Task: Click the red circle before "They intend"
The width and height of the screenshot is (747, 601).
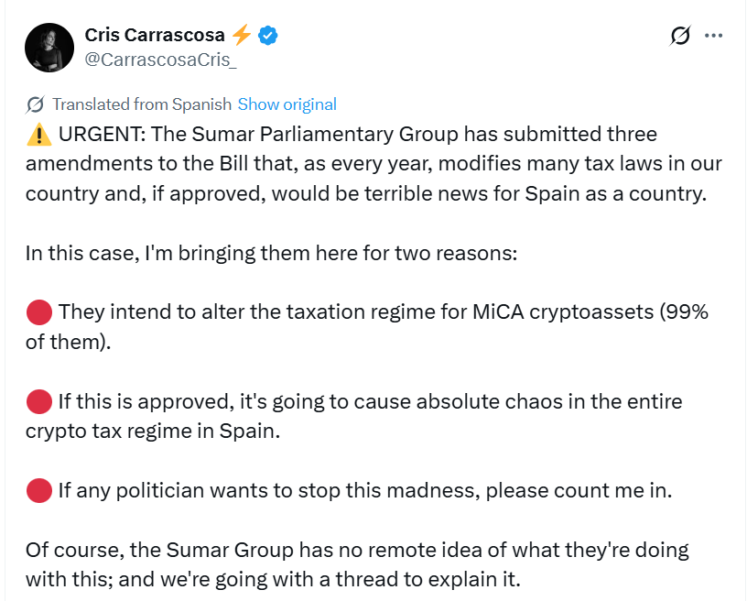Action: point(38,312)
